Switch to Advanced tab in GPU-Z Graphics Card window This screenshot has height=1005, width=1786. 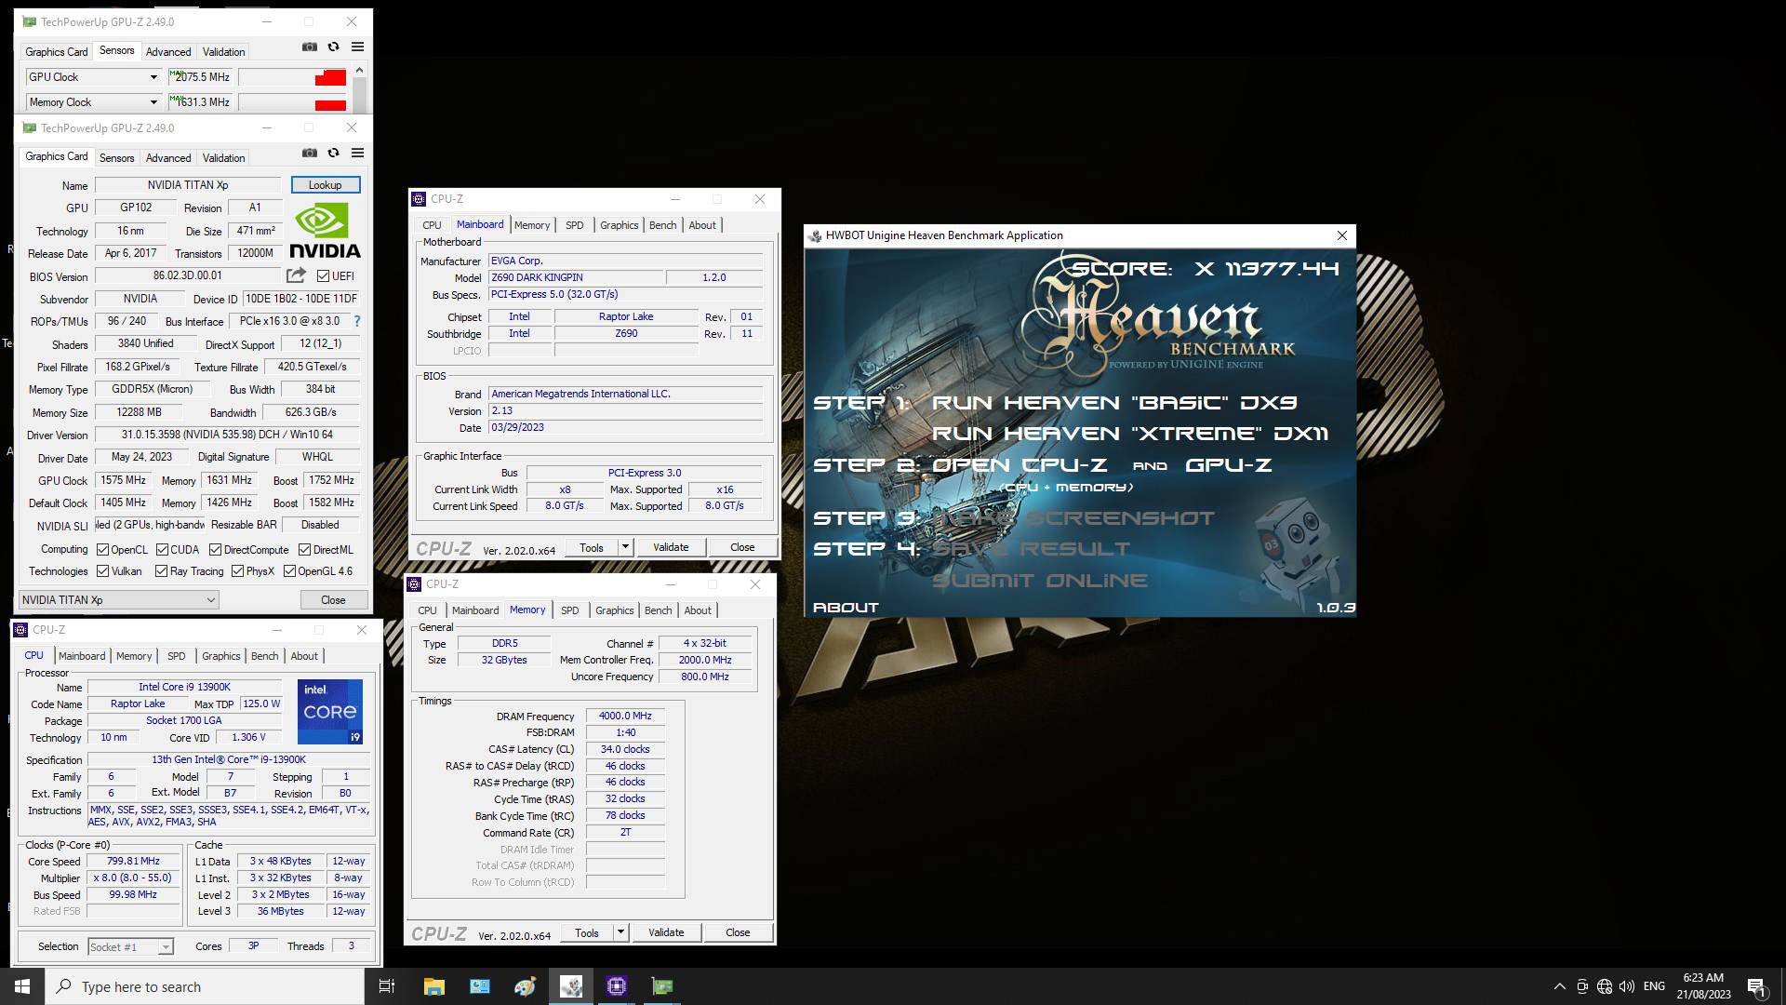pyautogui.click(x=168, y=158)
